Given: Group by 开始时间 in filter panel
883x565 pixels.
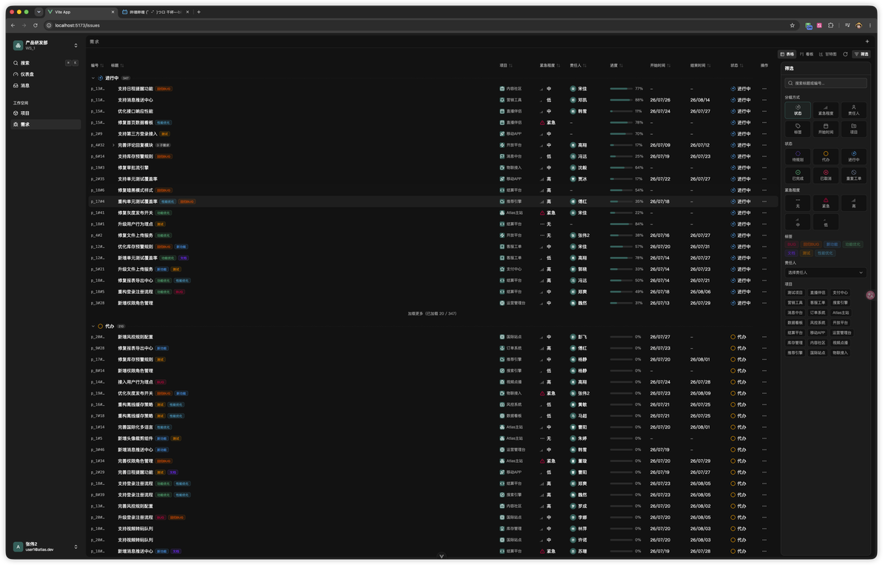Looking at the screenshot, I should pos(825,129).
